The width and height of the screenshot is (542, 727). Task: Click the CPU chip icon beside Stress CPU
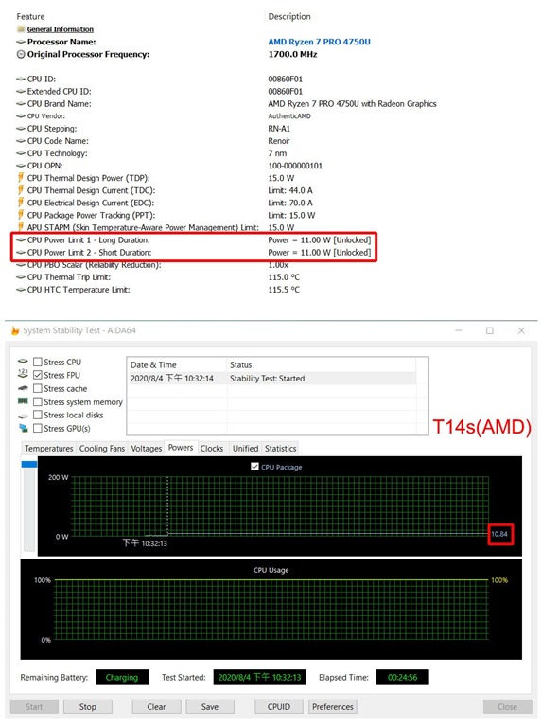click(23, 362)
